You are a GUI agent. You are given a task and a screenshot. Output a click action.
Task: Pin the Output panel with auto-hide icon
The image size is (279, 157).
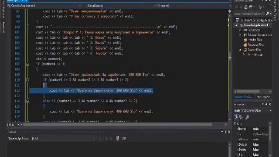(225, 132)
